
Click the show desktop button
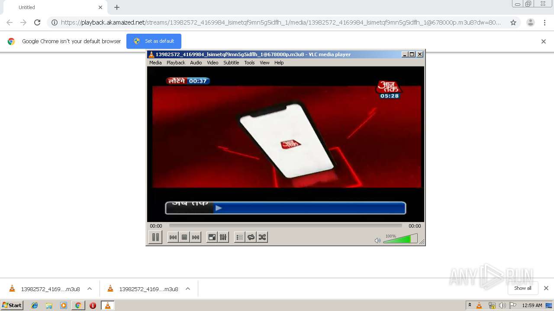click(549, 305)
